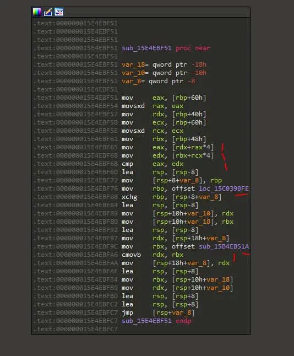Click address .text:000000015E4EBF9C on the mov rbx line
The height and width of the screenshot is (356, 294).
coord(75,246)
